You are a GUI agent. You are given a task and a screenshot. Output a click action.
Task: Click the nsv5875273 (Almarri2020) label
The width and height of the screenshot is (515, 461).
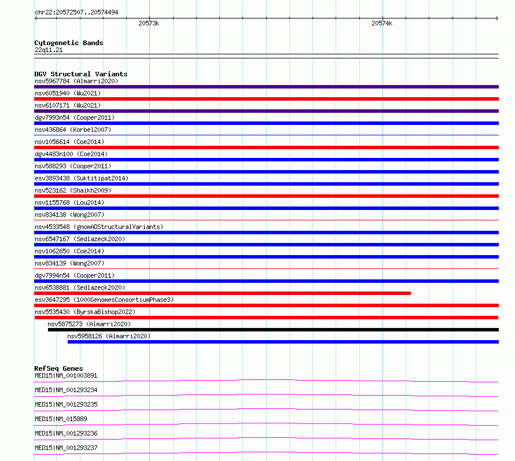pyautogui.click(x=89, y=324)
